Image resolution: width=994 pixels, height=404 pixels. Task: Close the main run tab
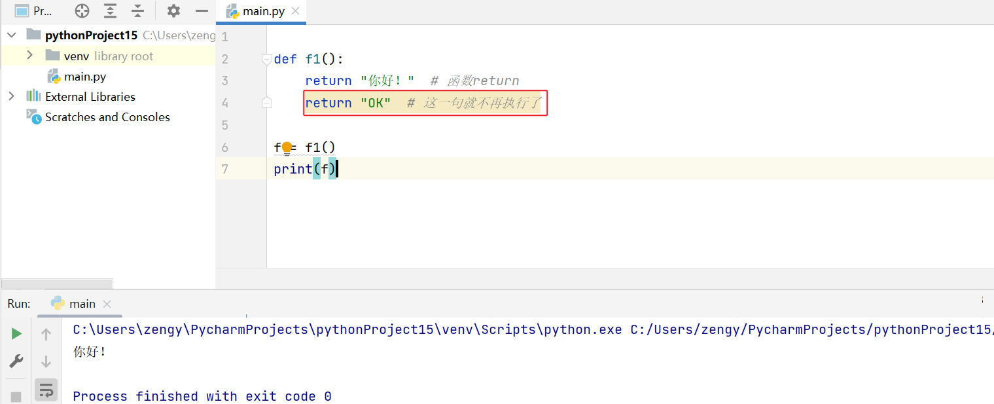[107, 304]
